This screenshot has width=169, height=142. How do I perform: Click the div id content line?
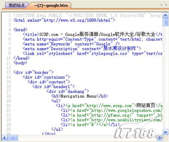(x=49, y=82)
